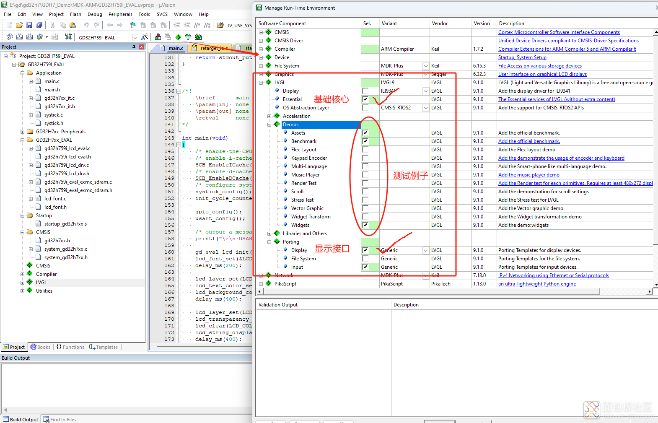
Task: Uncheck the Widgets demo checkbox
Action: [365, 225]
